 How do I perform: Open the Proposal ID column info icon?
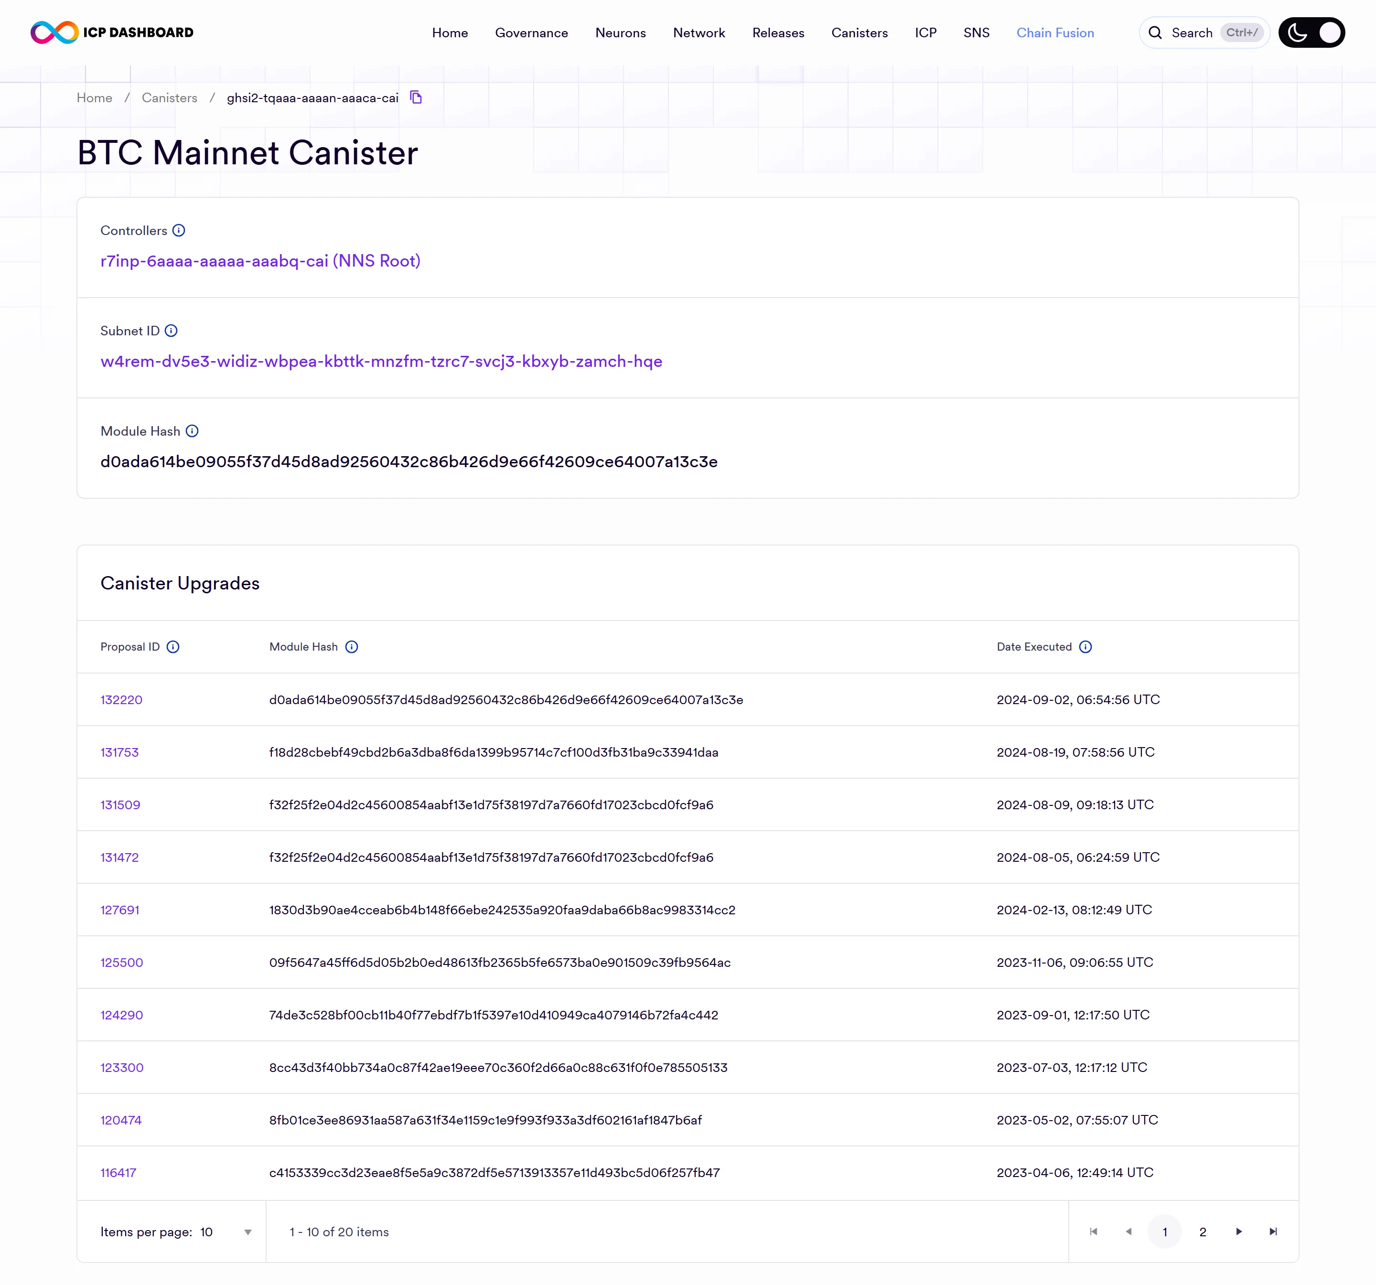point(173,647)
